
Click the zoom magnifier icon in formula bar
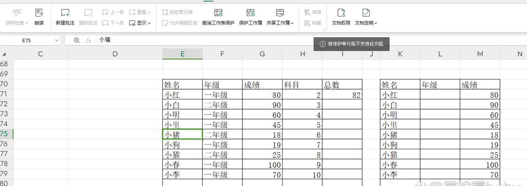(77, 40)
